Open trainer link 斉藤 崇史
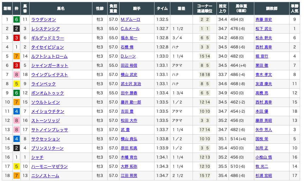 point(264,20)
